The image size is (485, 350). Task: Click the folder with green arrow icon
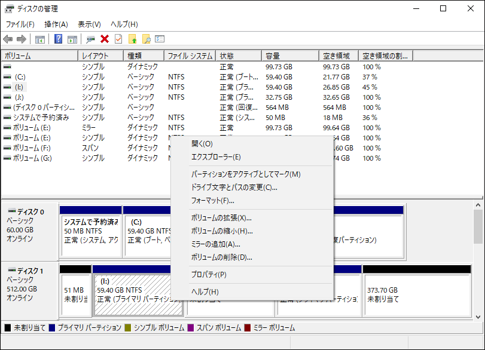tap(132, 39)
